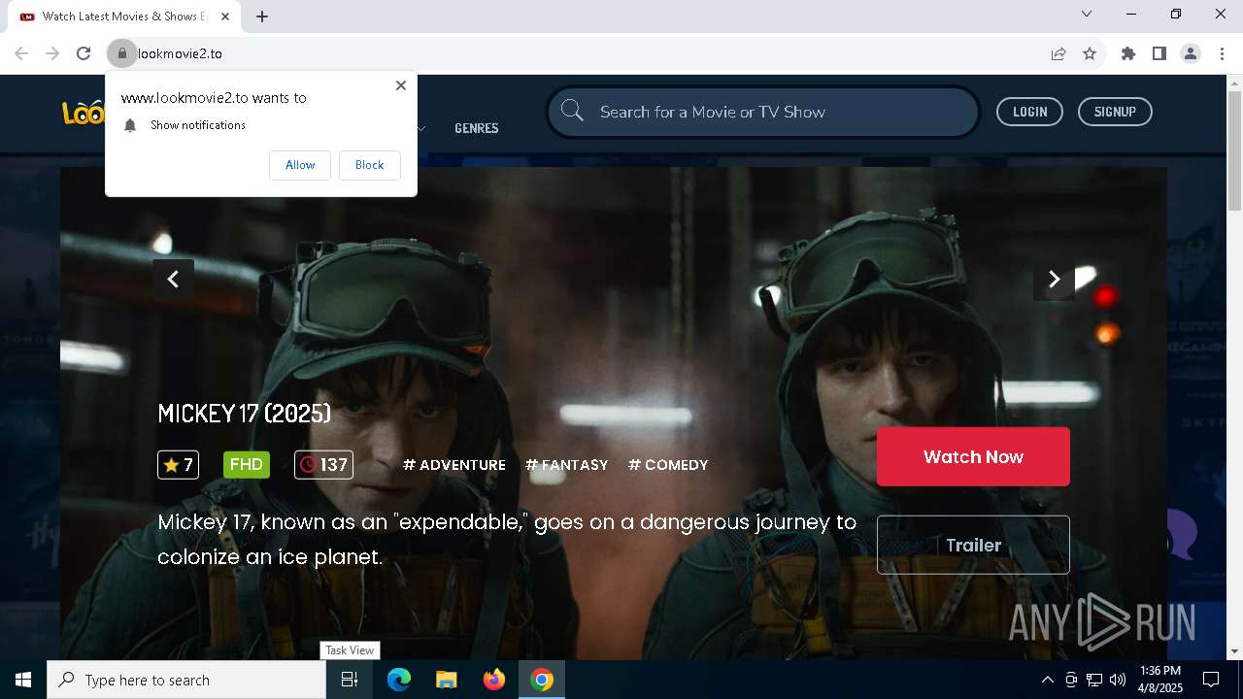Image resolution: width=1243 pixels, height=699 pixels.
Task: Show next slide in carousel
Action: [1054, 280]
